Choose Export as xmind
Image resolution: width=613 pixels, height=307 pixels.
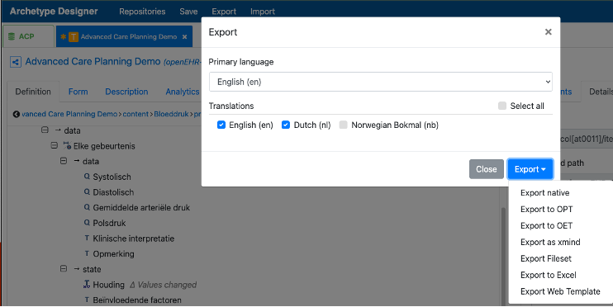[x=550, y=242]
